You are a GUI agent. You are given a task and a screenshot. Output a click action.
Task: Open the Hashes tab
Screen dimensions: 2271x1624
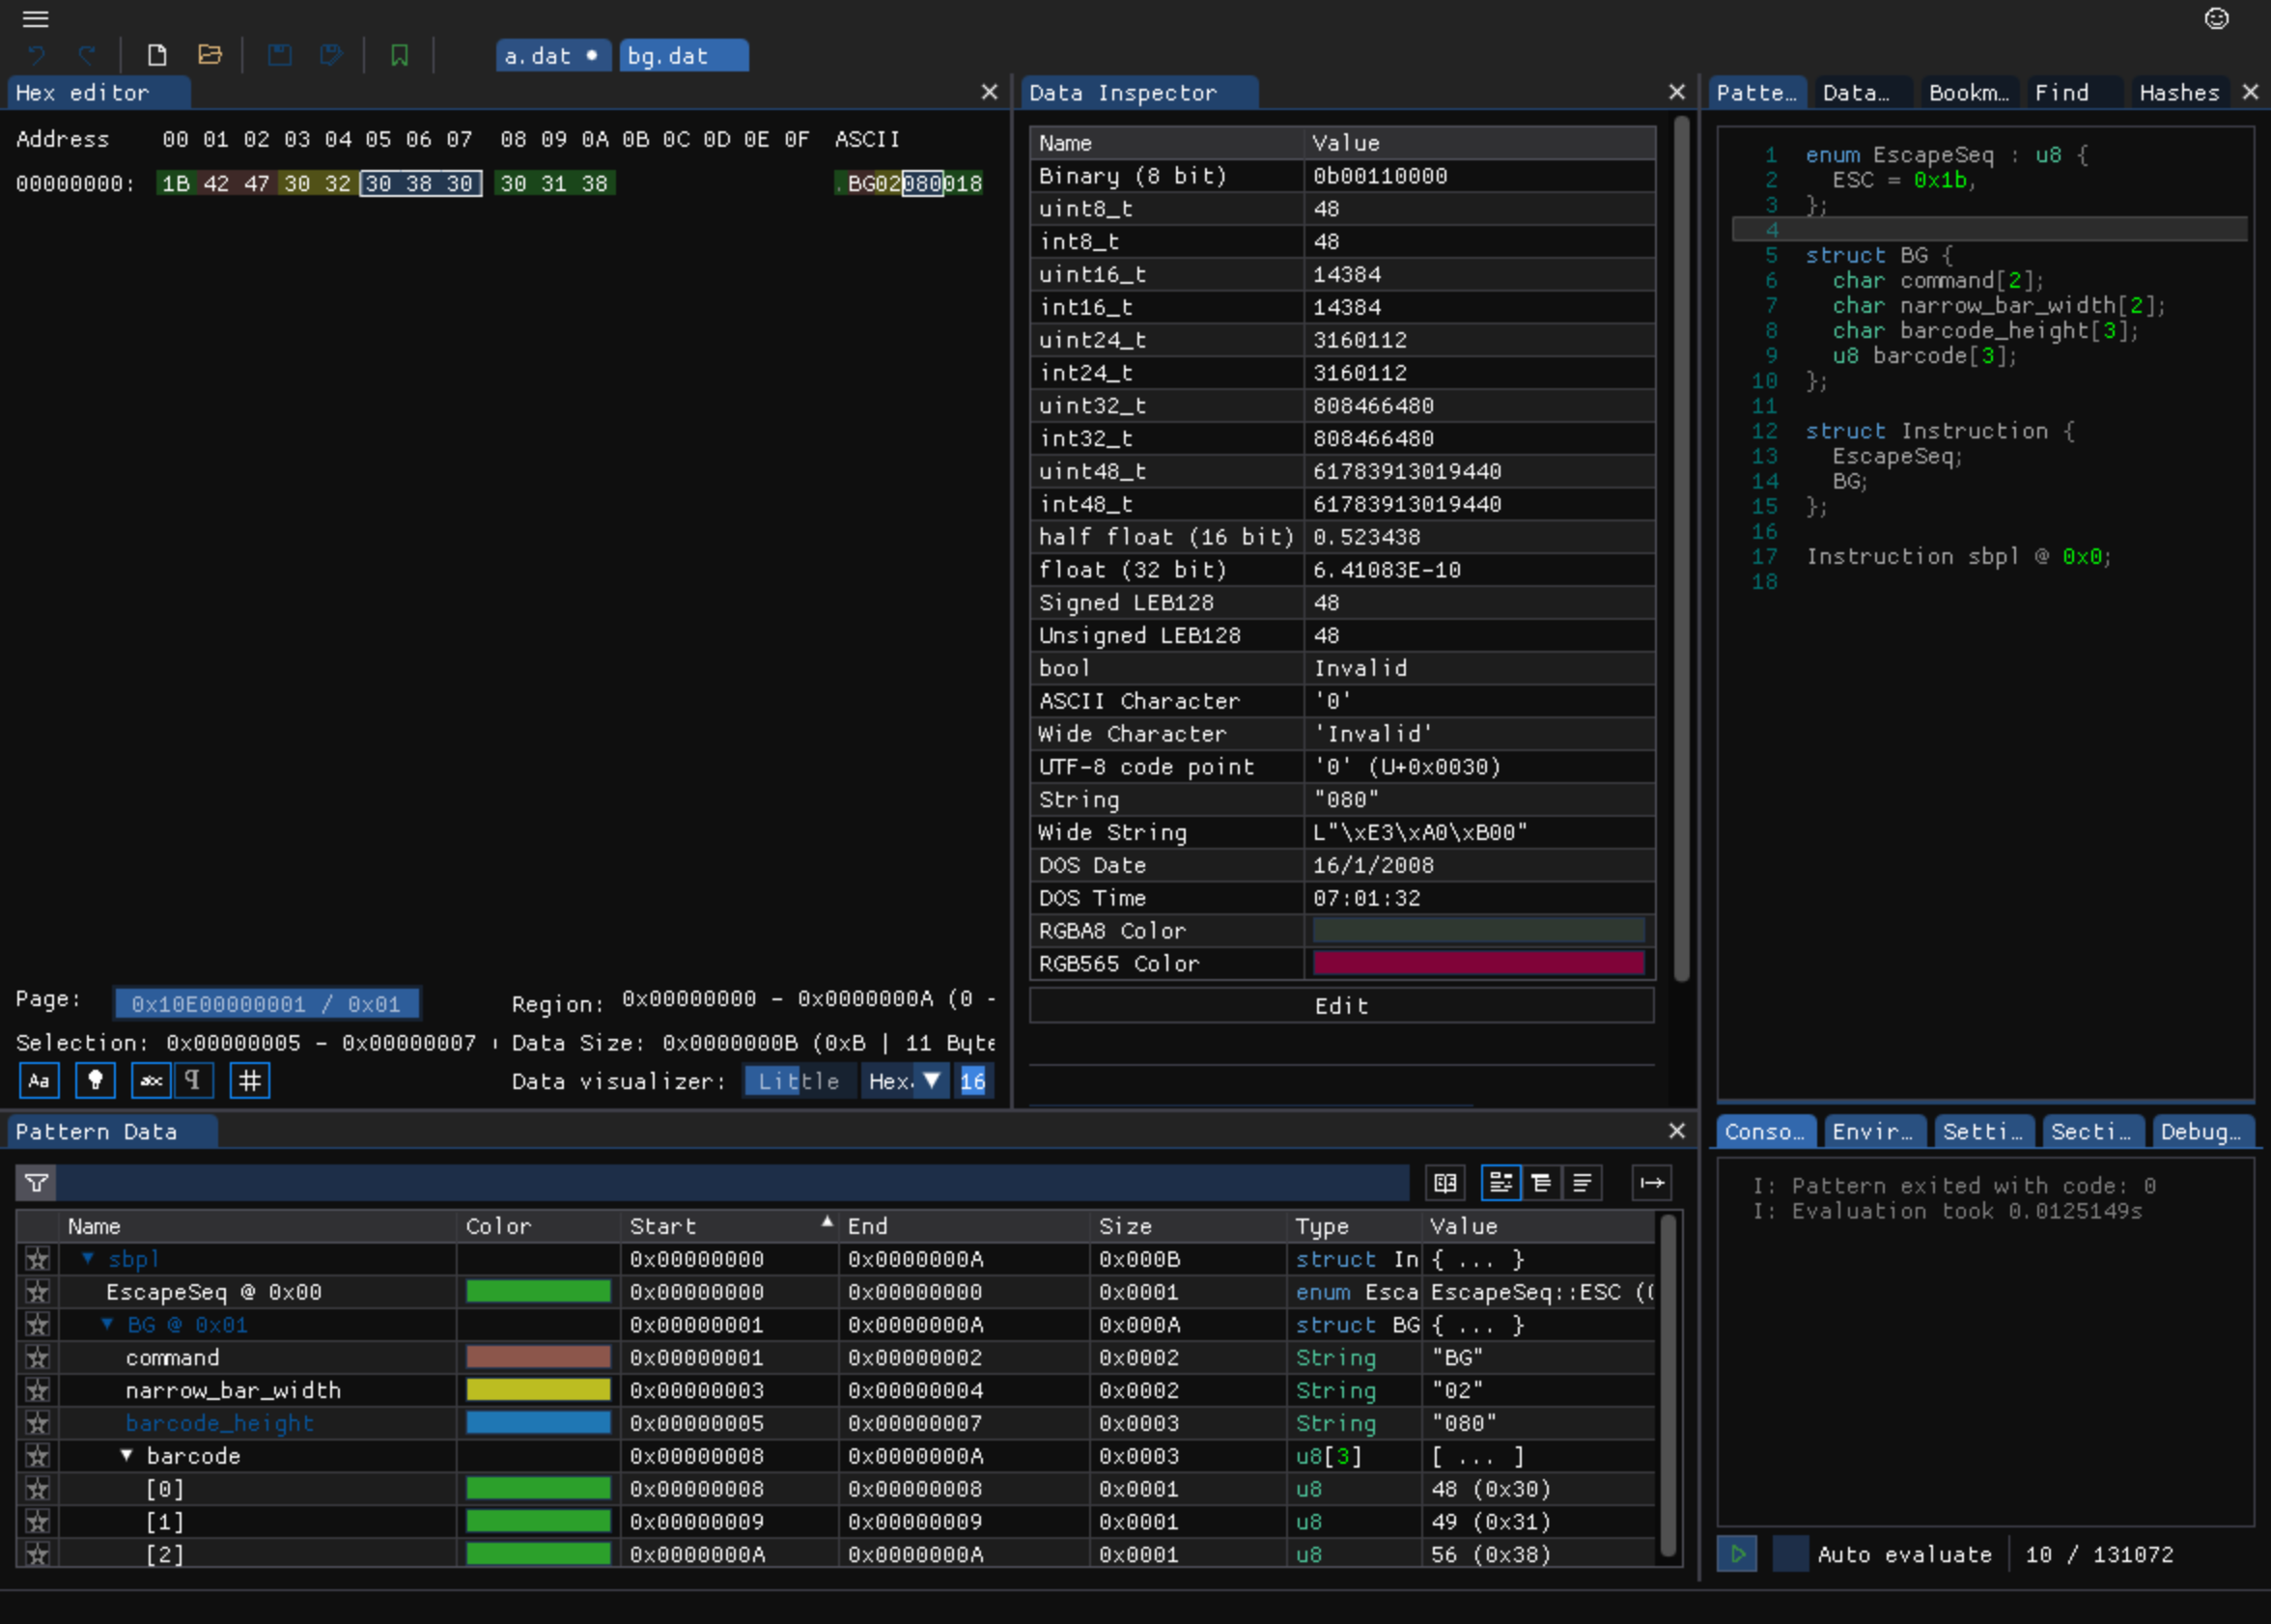2178,93
